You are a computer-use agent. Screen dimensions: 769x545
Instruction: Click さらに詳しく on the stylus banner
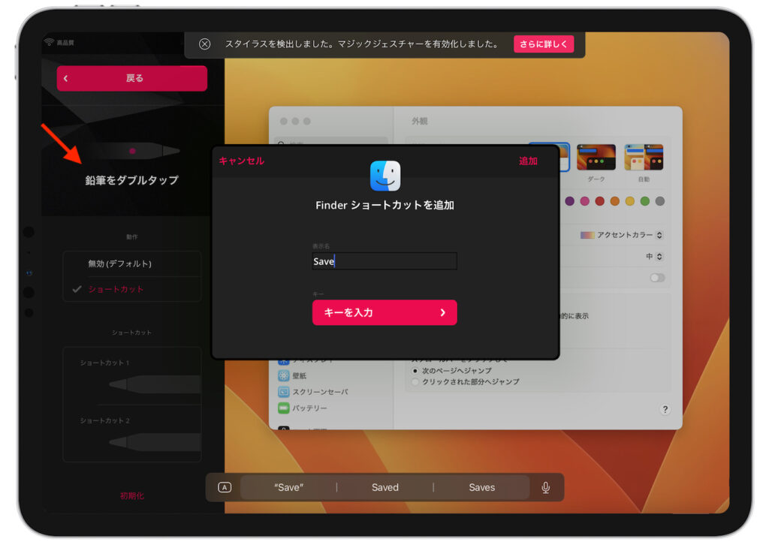544,44
